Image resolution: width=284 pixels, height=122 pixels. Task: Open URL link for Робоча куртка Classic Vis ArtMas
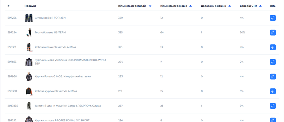273,91
